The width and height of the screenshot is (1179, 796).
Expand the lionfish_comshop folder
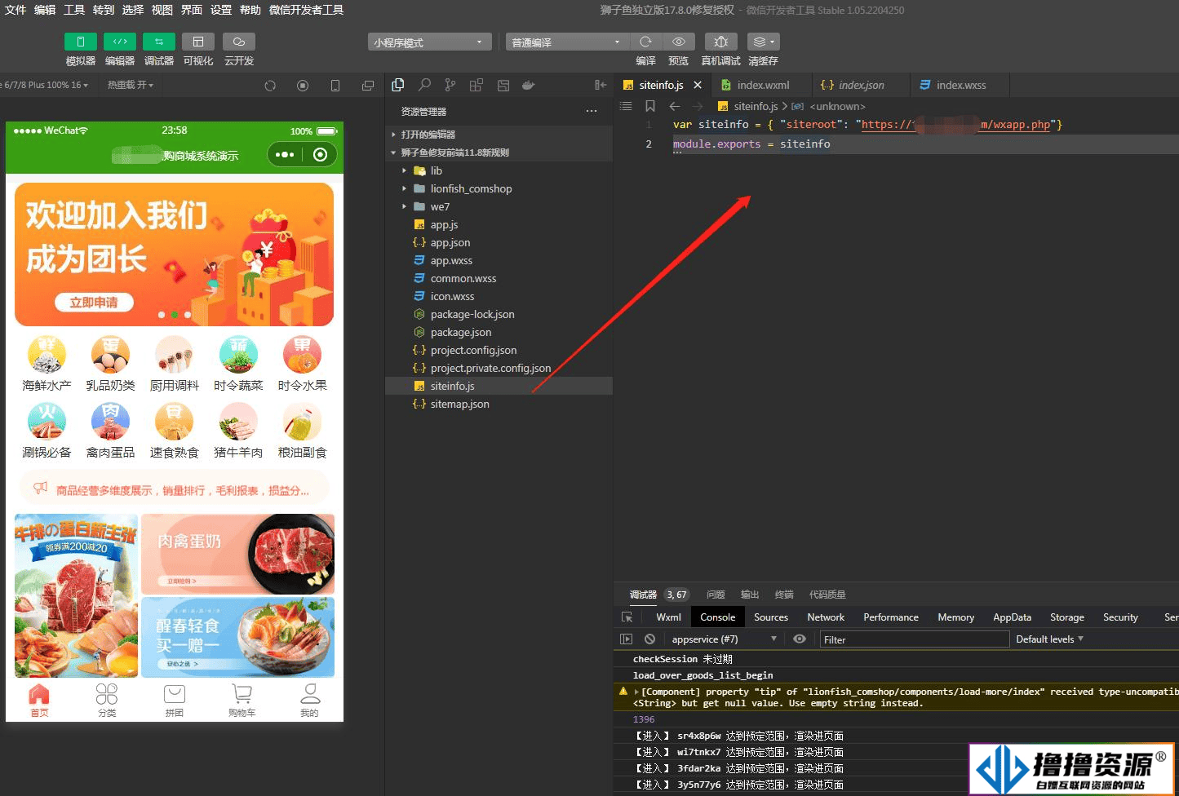(x=499, y=188)
